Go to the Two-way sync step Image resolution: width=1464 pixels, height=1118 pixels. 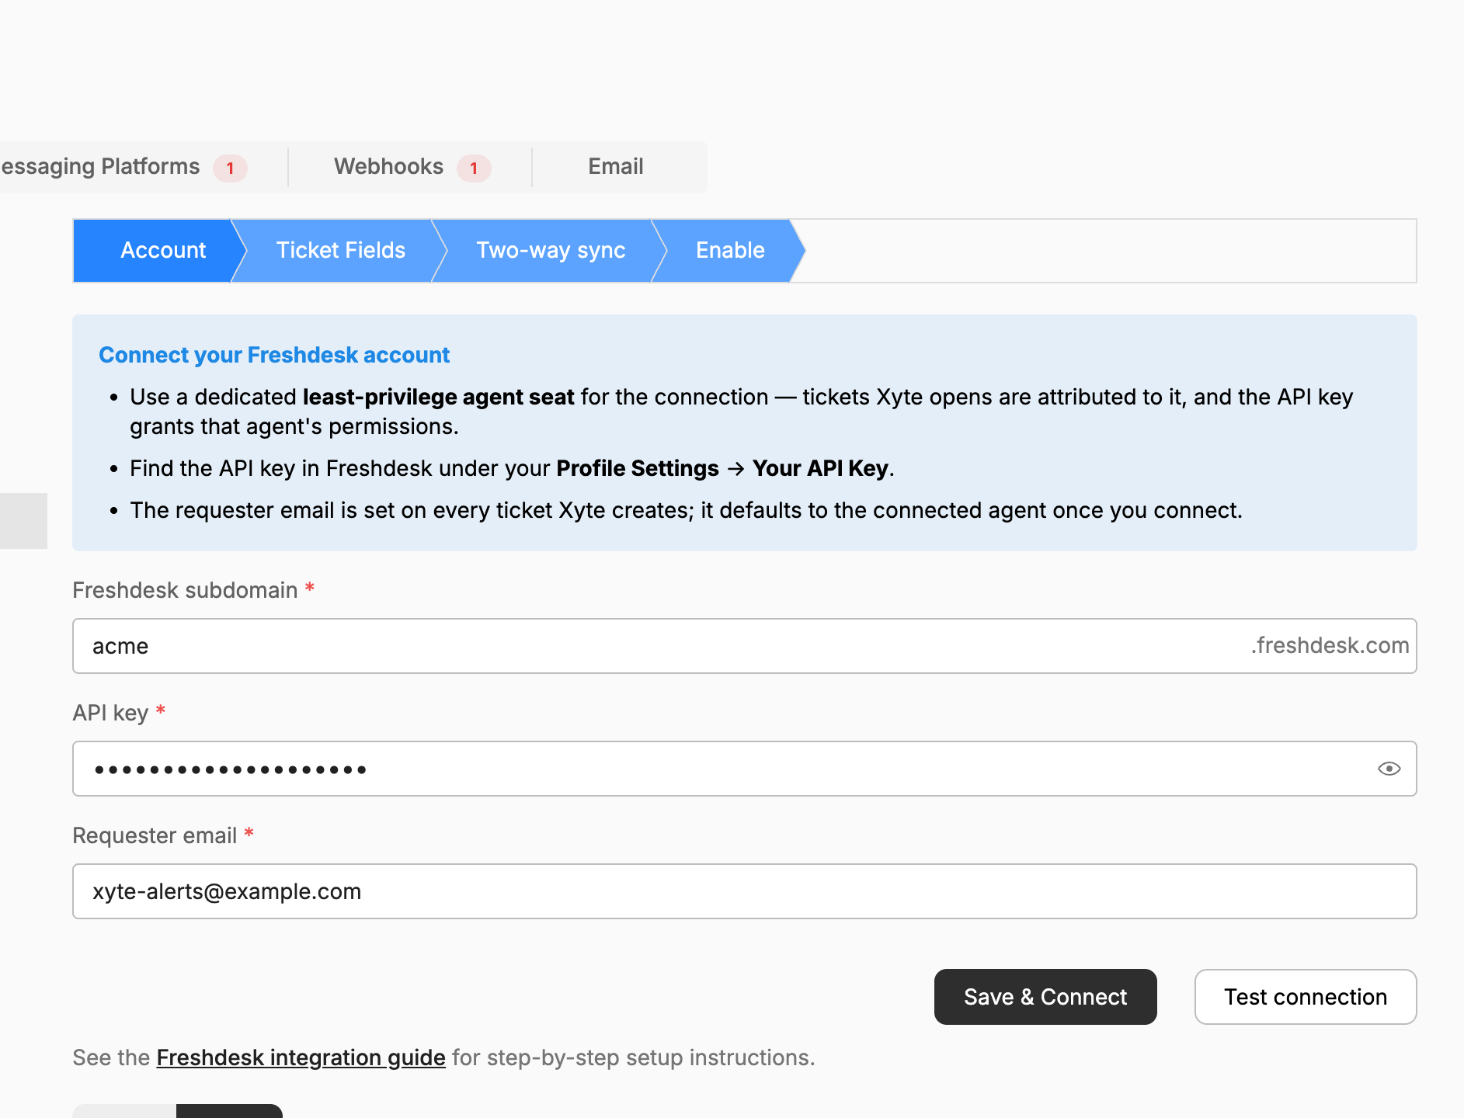coord(551,251)
